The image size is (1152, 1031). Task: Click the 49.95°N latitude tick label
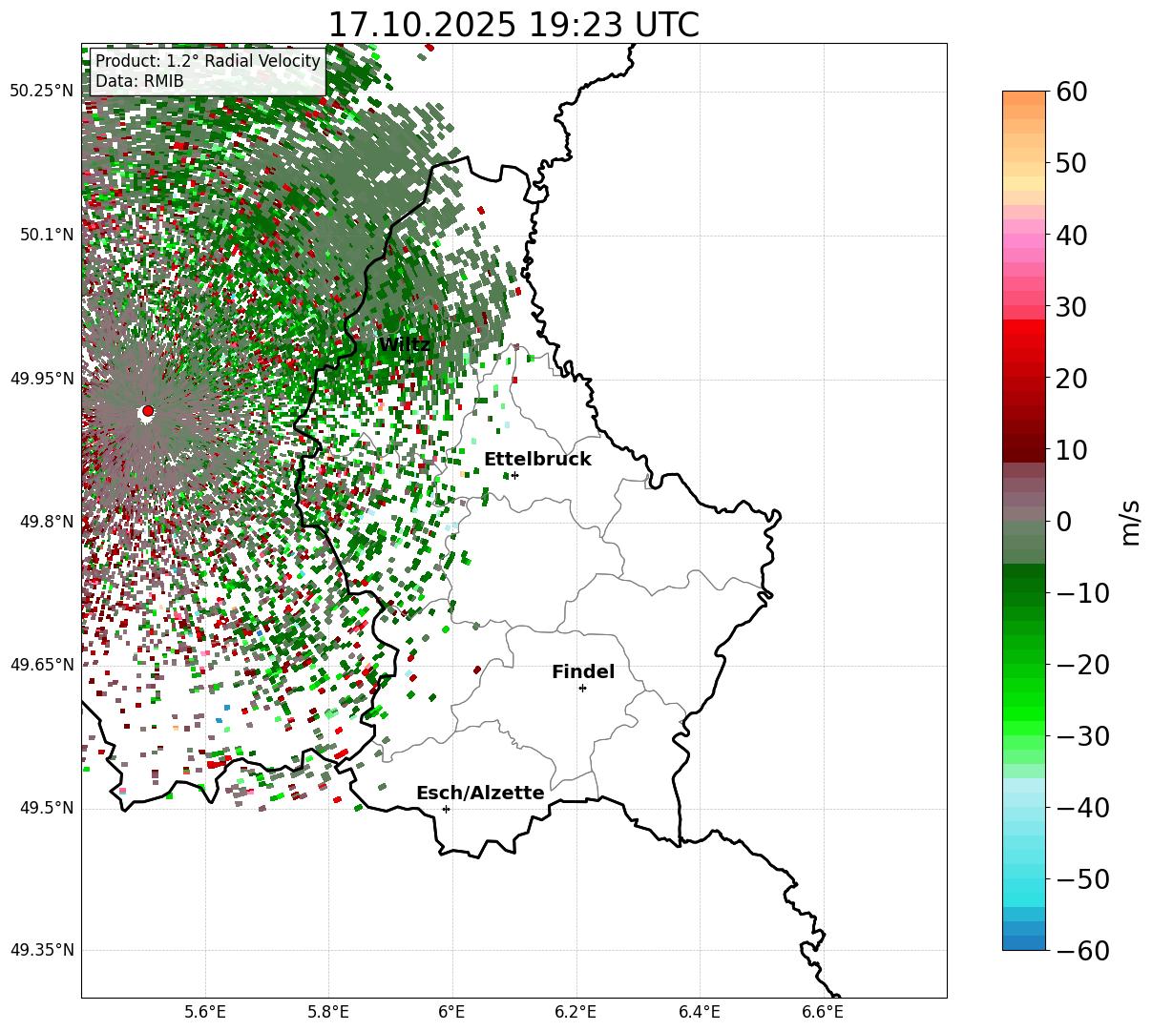(41, 379)
